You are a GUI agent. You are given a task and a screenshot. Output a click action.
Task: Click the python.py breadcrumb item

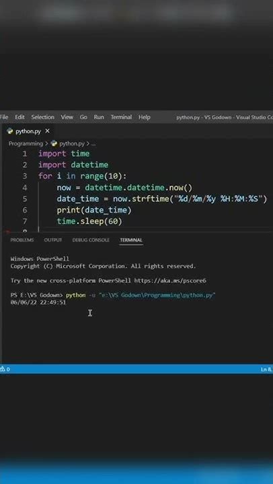pos(72,144)
